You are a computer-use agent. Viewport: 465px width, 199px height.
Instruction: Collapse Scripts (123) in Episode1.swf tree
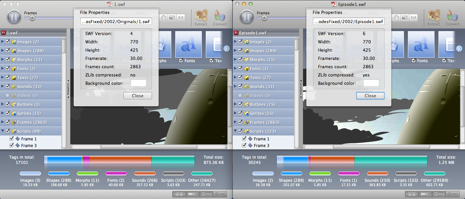coord(235,131)
